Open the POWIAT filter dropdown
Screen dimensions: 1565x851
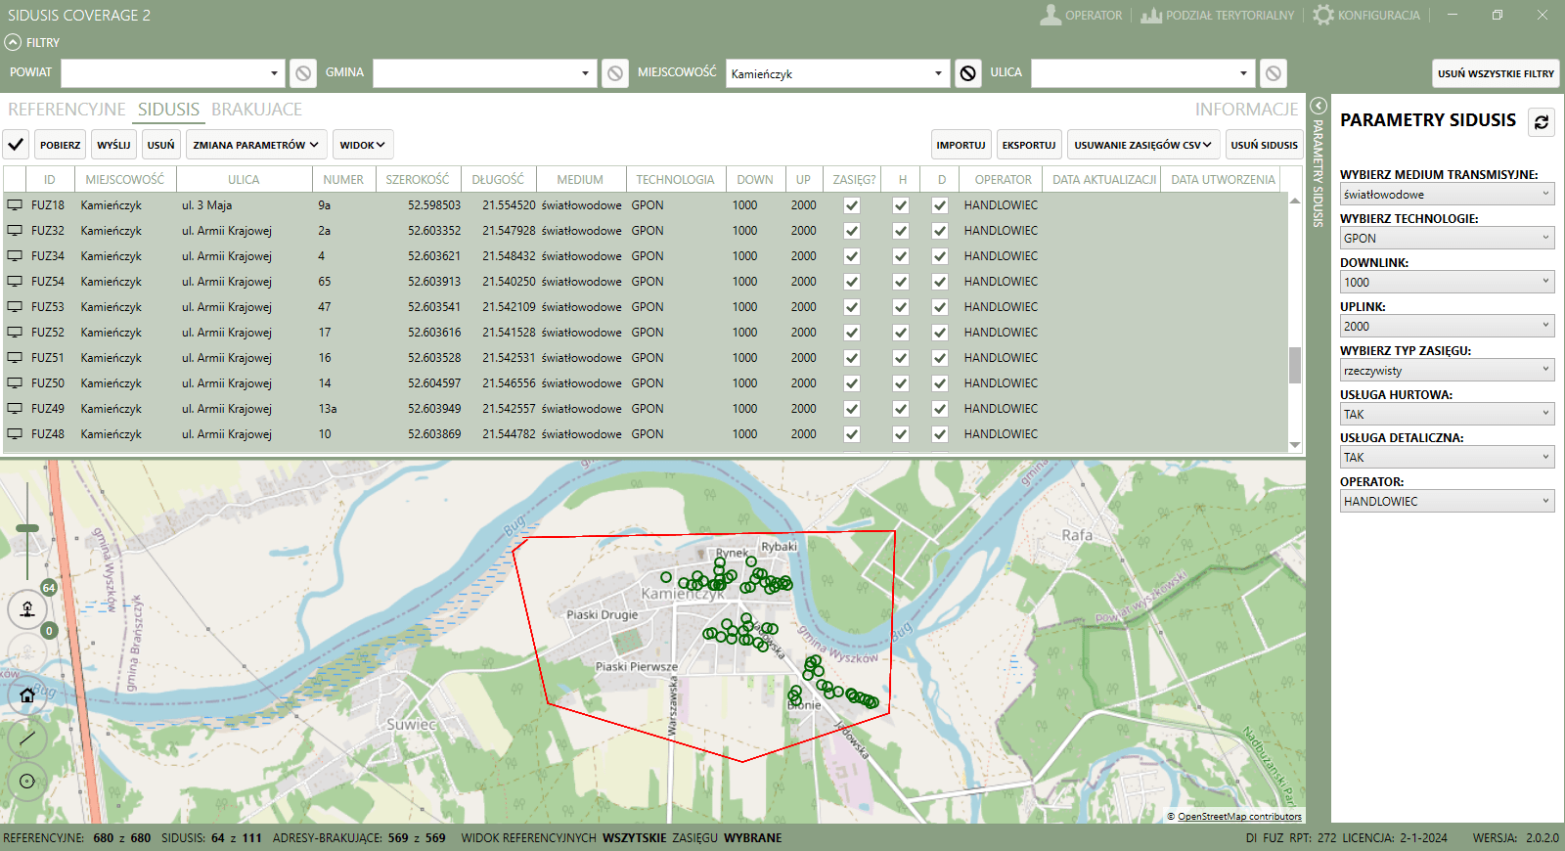(173, 73)
